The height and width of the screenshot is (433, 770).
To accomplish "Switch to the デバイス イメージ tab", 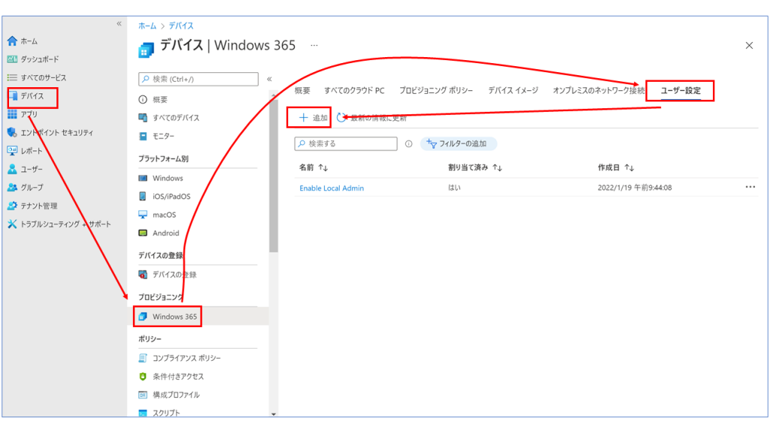I will (x=513, y=91).
